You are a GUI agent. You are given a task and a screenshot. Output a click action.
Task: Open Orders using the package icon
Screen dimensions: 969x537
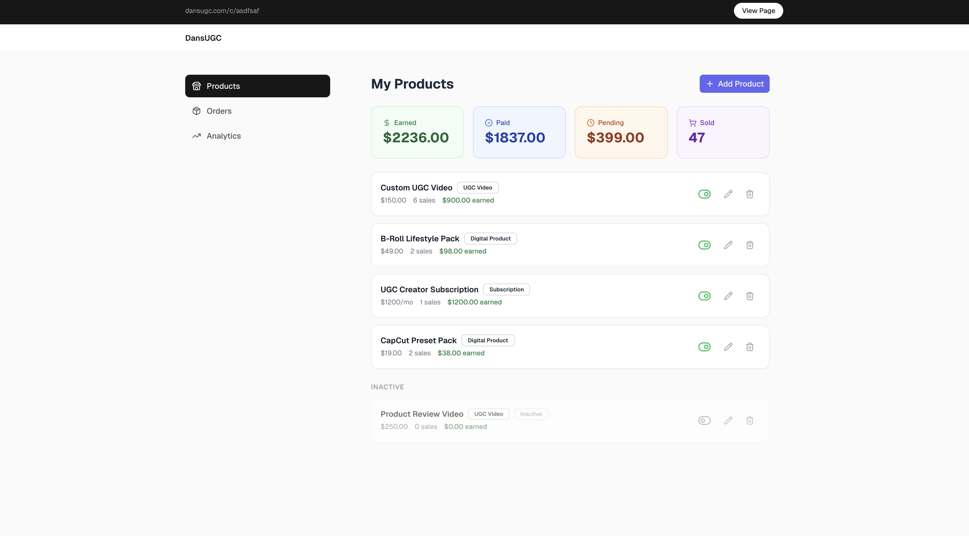(196, 111)
